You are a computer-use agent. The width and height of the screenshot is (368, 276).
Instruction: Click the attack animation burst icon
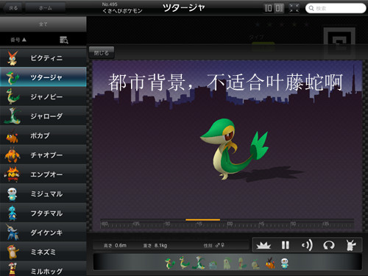tap(263, 245)
